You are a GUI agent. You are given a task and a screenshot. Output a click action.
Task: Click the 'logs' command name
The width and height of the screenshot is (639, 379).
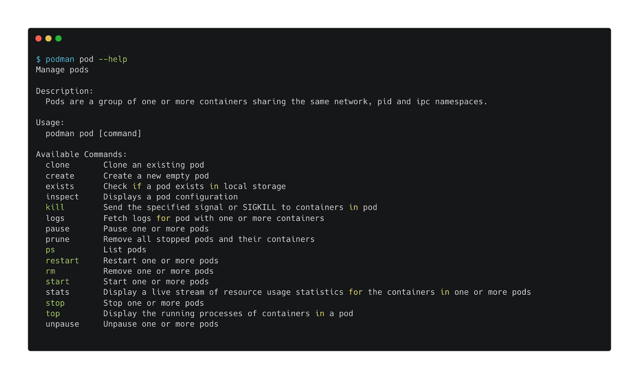tap(55, 218)
